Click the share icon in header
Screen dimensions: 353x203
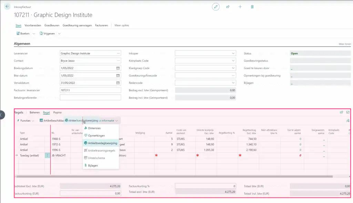228,7
